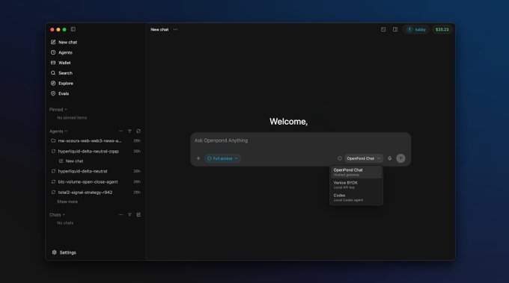Open the Full access permission dropdown
Image resolution: width=509 pixels, height=283 pixels.
tap(222, 158)
